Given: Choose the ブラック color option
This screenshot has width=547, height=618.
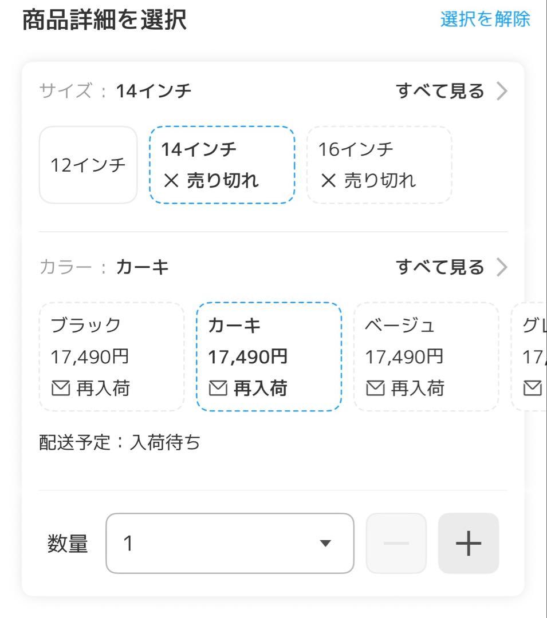Looking at the screenshot, I should click(x=112, y=356).
